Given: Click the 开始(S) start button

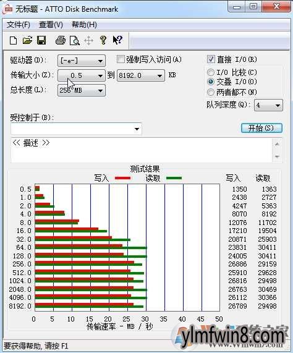Looking at the screenshot, I should [261, 128].
